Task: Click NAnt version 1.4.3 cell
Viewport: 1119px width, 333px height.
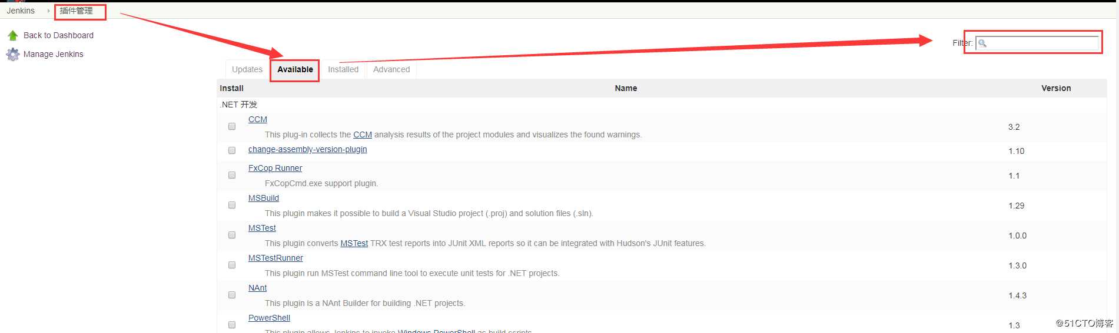Action: pyautogui.click(x=1017, y=295)
